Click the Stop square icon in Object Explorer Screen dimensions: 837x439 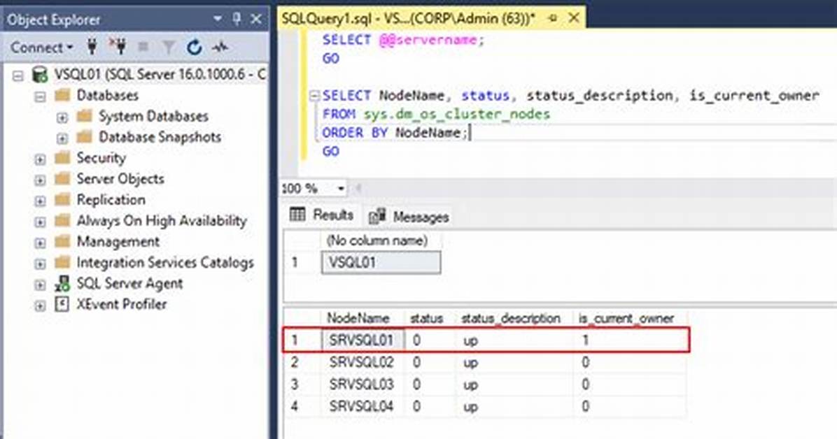(143, 48)
